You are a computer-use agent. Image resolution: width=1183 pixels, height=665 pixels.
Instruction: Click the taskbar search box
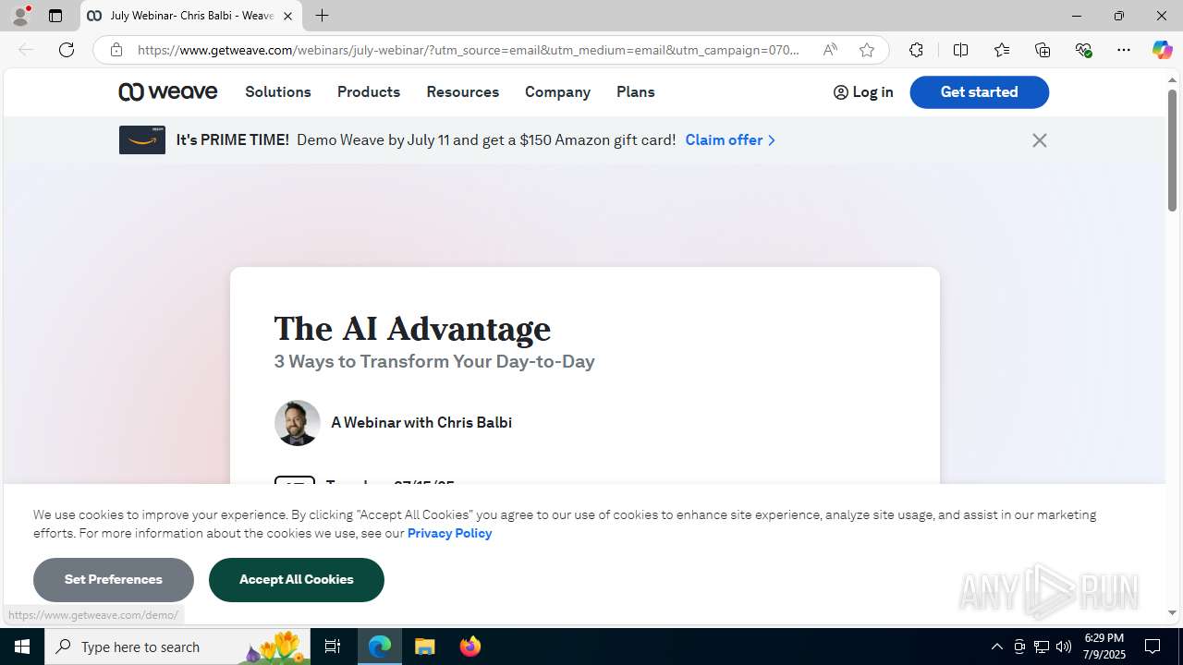click(177, 647)
